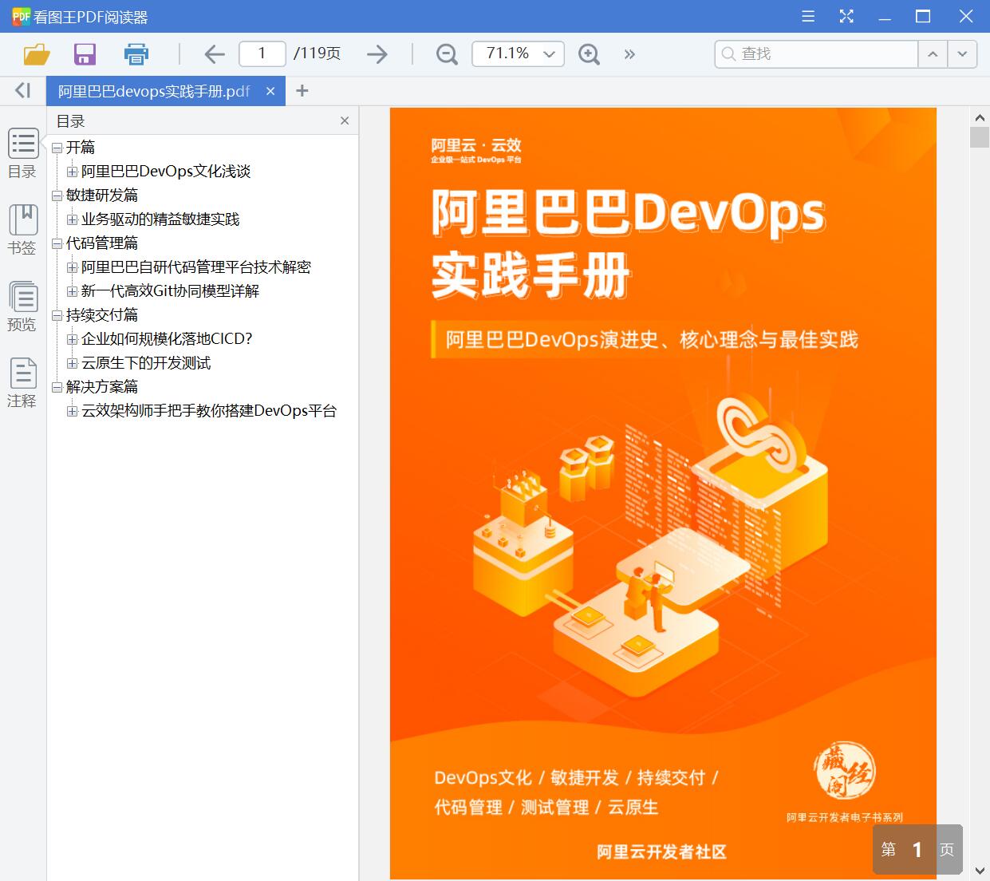The image size is (990, 881).
Task: Jump to 阿里巴巴自研代码管理平台技术解密 section
Action: (196, 267)
